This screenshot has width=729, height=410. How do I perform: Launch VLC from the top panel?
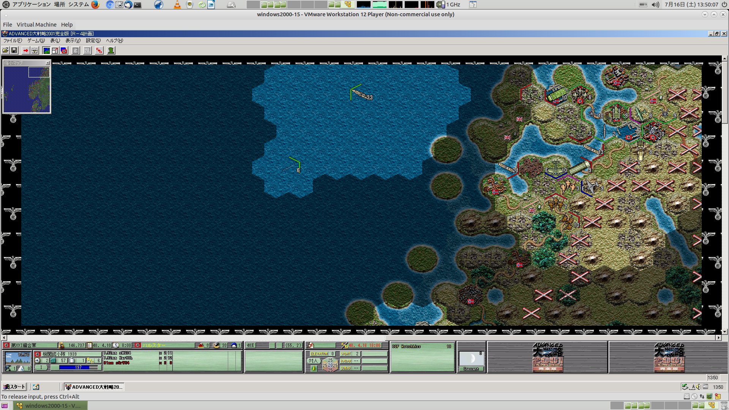click(177, 5)
